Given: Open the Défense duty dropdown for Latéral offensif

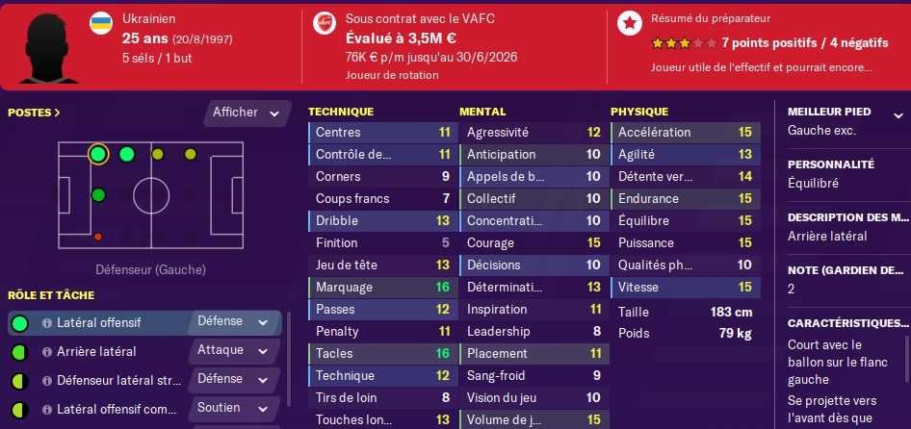Looking at the screenshot, I should click(232, 322).
